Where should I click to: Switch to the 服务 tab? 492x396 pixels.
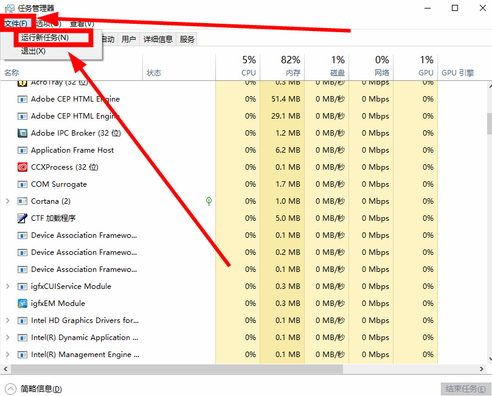point(186,38)
